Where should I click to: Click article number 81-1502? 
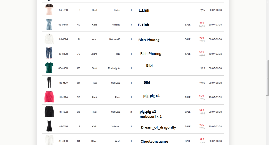tap(63, 112)
